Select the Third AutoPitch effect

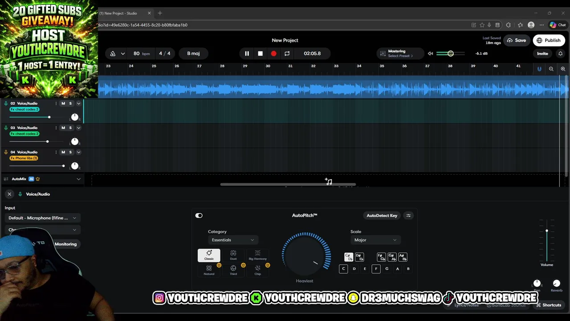click(x=233, y=270)
